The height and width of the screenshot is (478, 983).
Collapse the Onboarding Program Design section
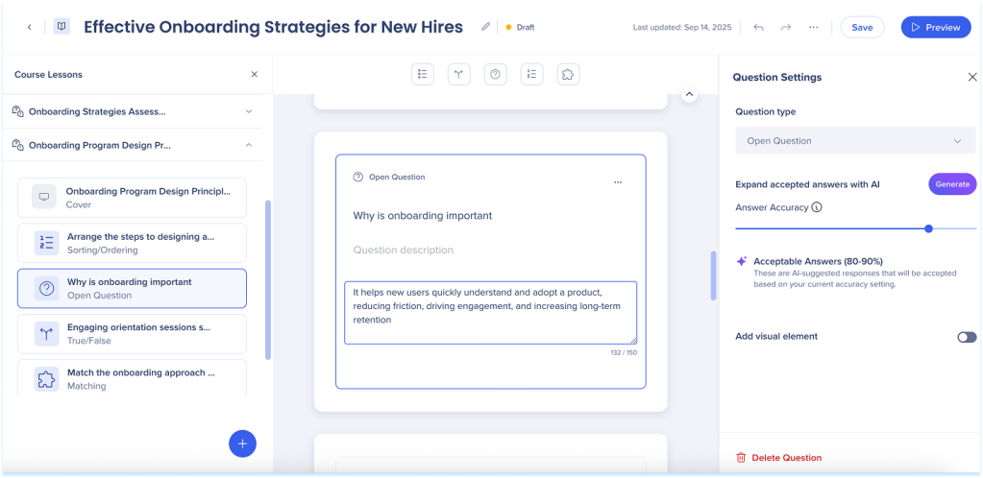pos(249,145)
